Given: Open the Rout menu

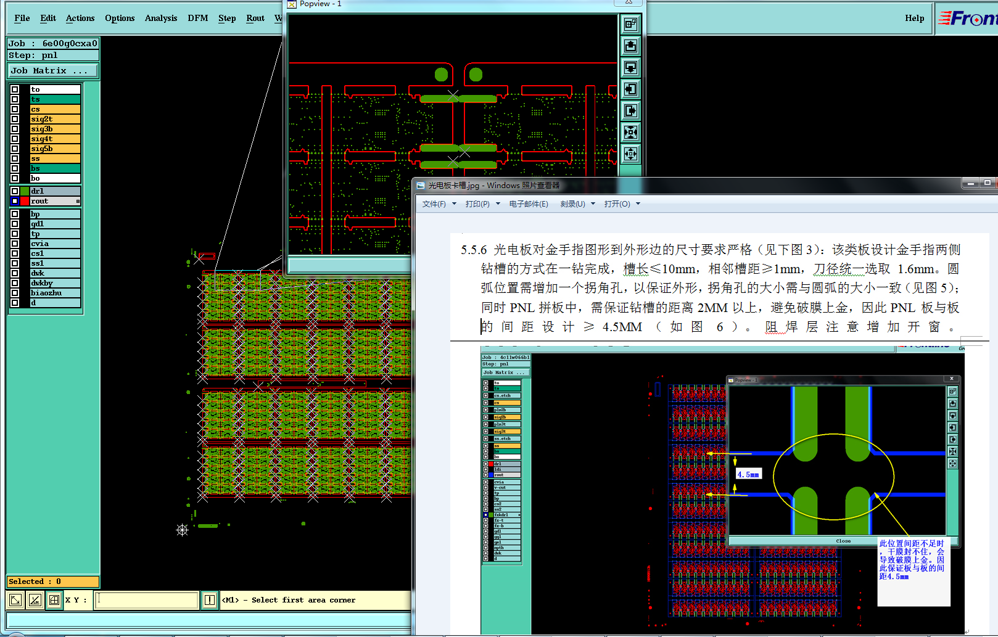Looking at the screenshot, I should click(255, 18).
